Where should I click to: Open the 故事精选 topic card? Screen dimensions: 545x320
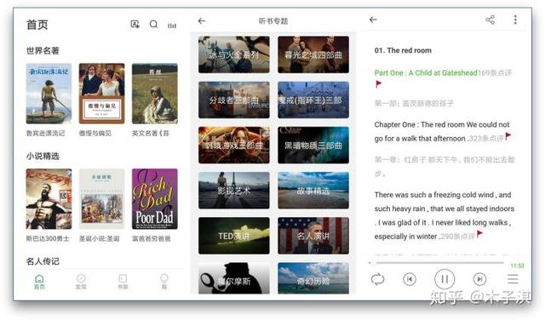(x=313, y=191)
